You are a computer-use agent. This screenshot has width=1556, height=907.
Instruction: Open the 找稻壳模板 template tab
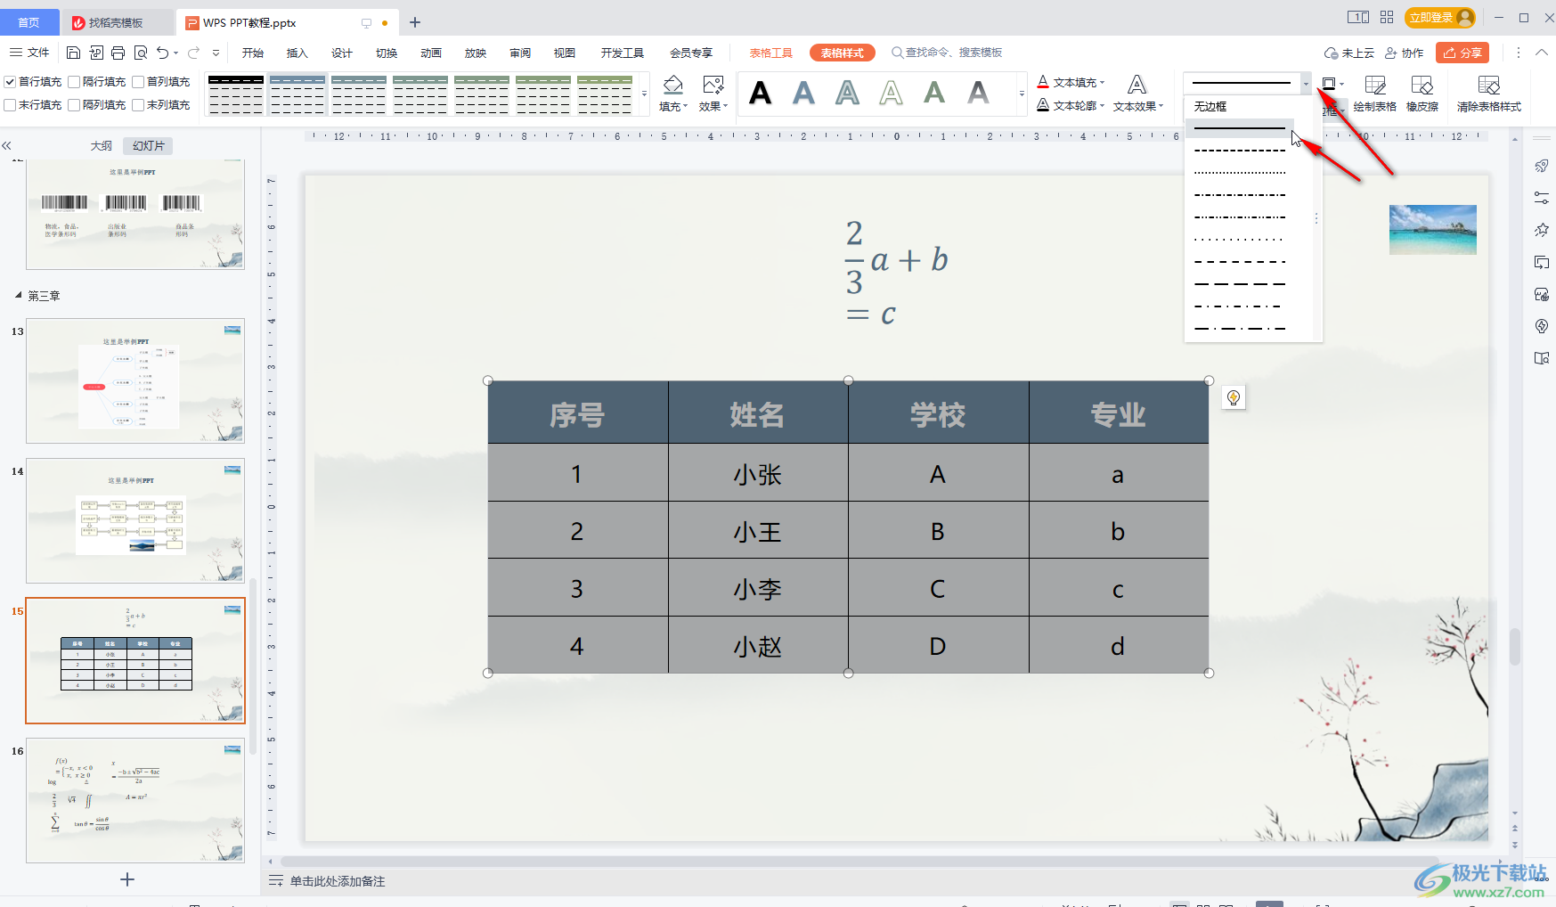click(x=116, y=22)
